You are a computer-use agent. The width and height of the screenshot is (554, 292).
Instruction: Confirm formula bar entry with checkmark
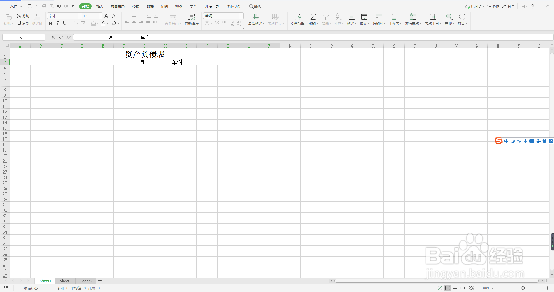[61, 37]
